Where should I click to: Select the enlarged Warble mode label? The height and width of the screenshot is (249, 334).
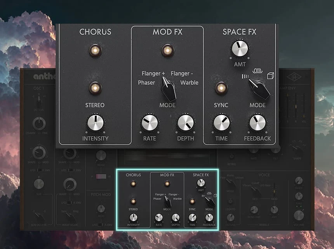[189, 82]
